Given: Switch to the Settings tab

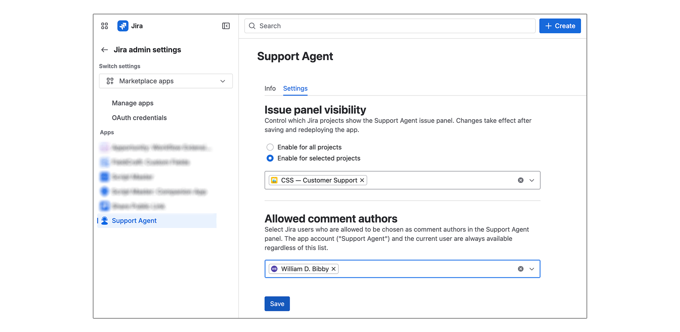Looking at the screenshot, I should tap(295, 89).
